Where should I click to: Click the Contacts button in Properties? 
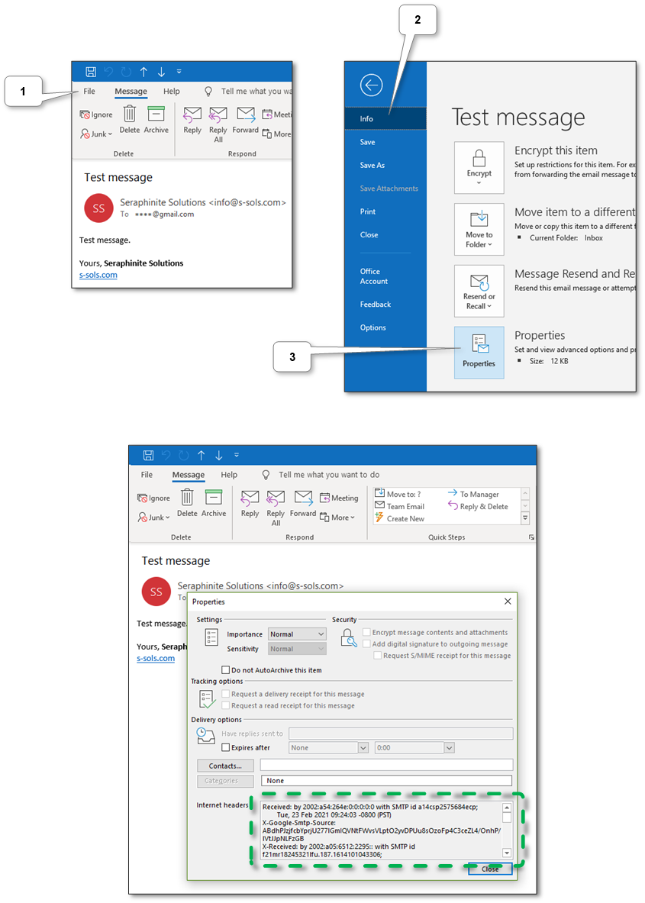(224, 765)
